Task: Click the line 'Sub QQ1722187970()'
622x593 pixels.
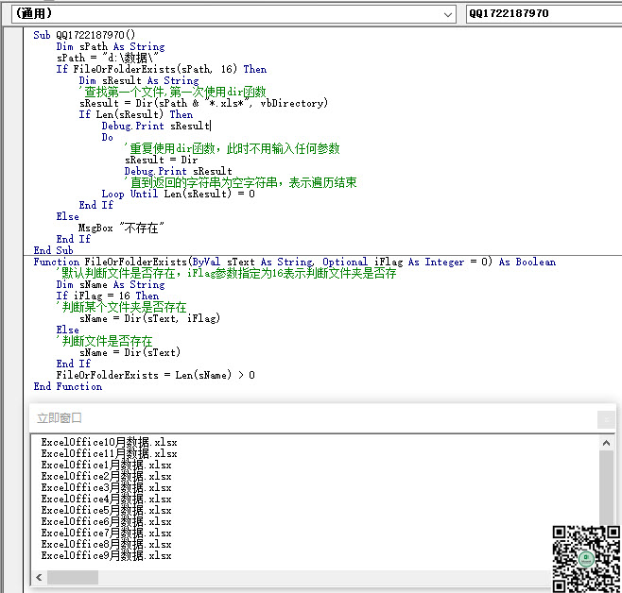Action: point(84,35)
